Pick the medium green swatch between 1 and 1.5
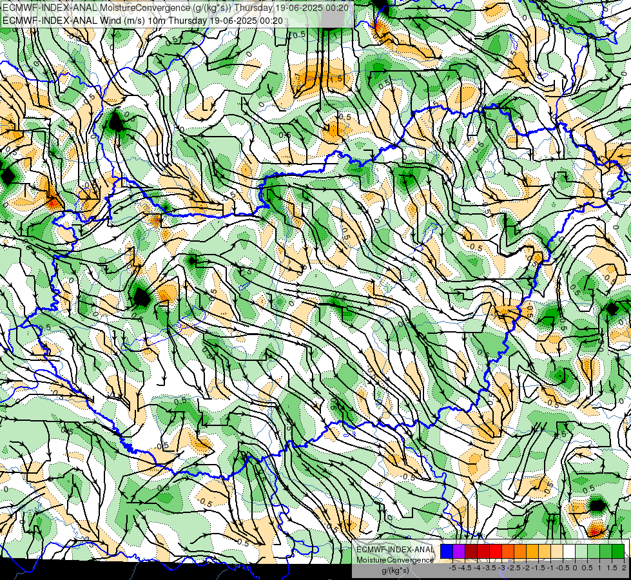The image size is (631, 580). pyautogui.click(x=606, y=552)
